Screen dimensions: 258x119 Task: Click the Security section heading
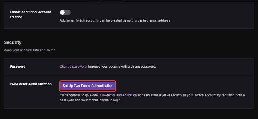pyautogui.click(x=13, y=43)
